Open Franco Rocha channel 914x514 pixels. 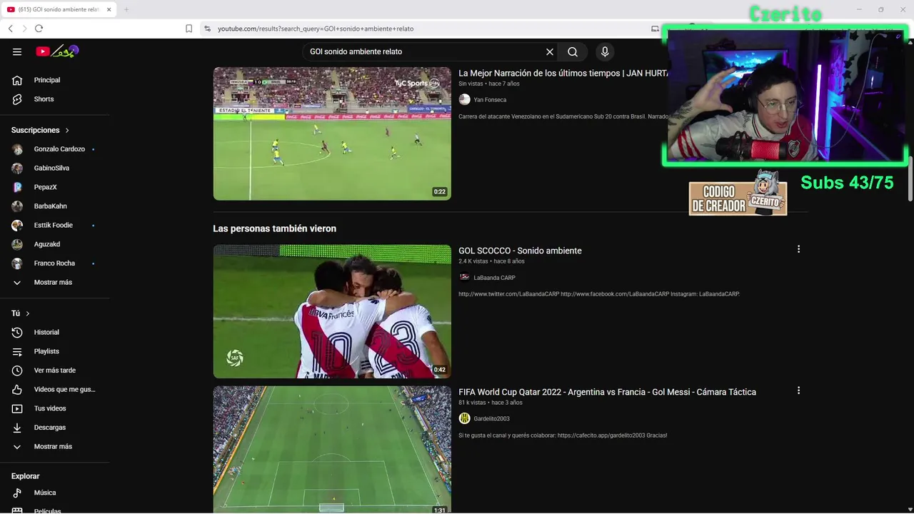55,263
